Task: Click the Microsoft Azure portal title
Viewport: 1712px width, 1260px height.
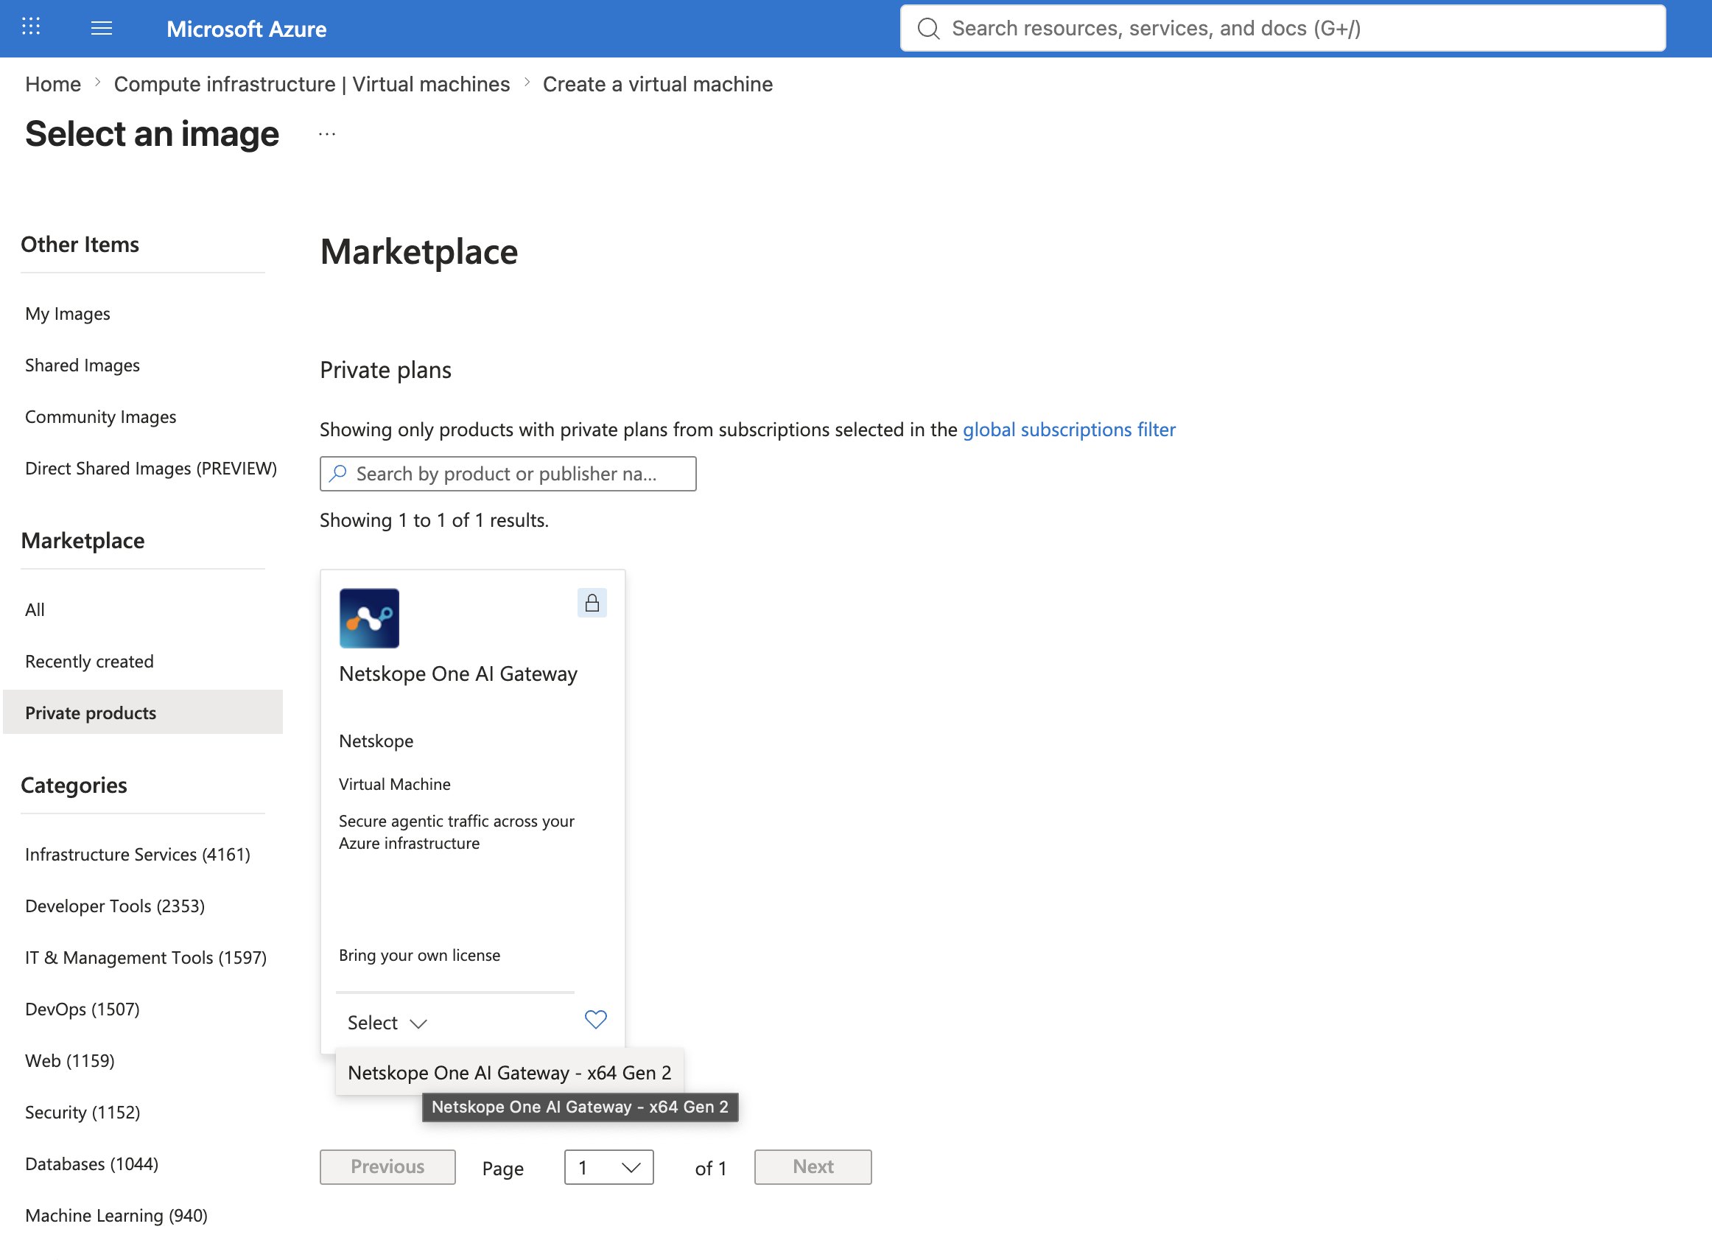Action: (x=247, y=29)
